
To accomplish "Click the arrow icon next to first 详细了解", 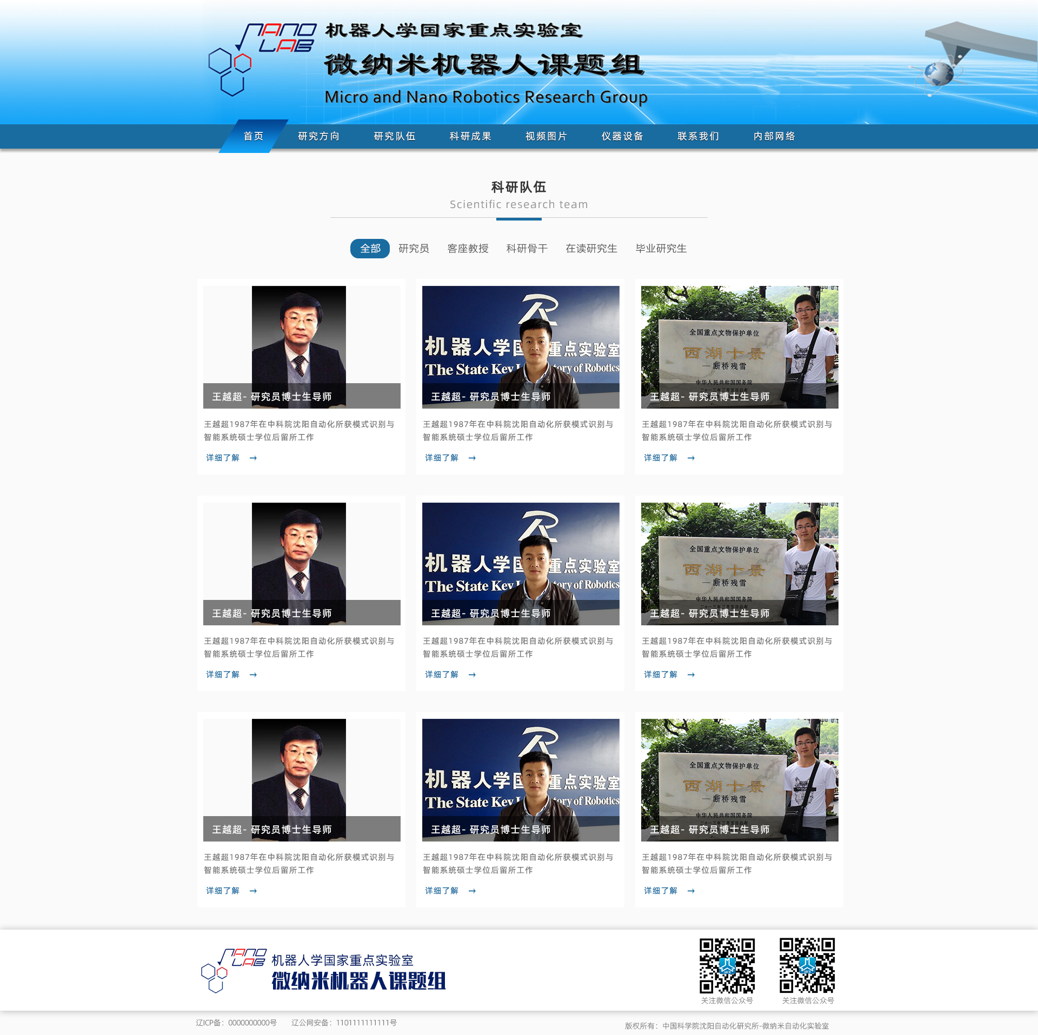I will (253, 458).
